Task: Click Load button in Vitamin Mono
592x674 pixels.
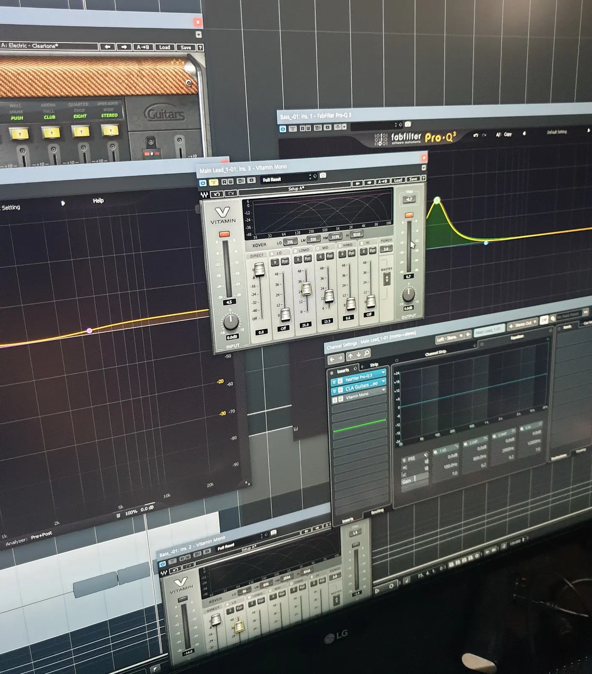Action: point(398,181)
